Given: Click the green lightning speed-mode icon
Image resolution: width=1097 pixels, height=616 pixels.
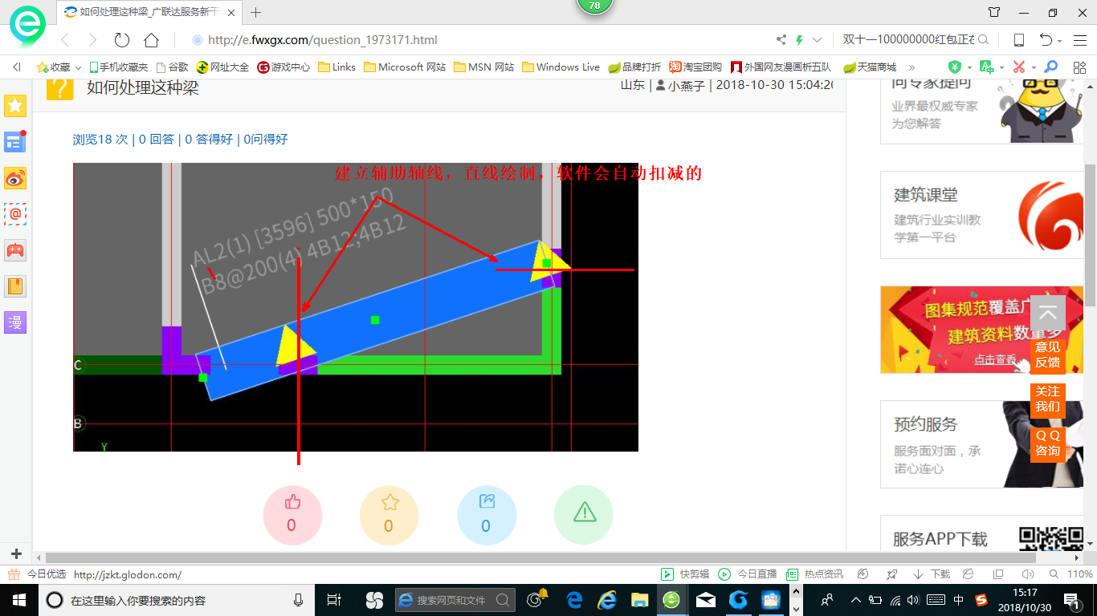Looking at the screenshot, I should (799, 40).
